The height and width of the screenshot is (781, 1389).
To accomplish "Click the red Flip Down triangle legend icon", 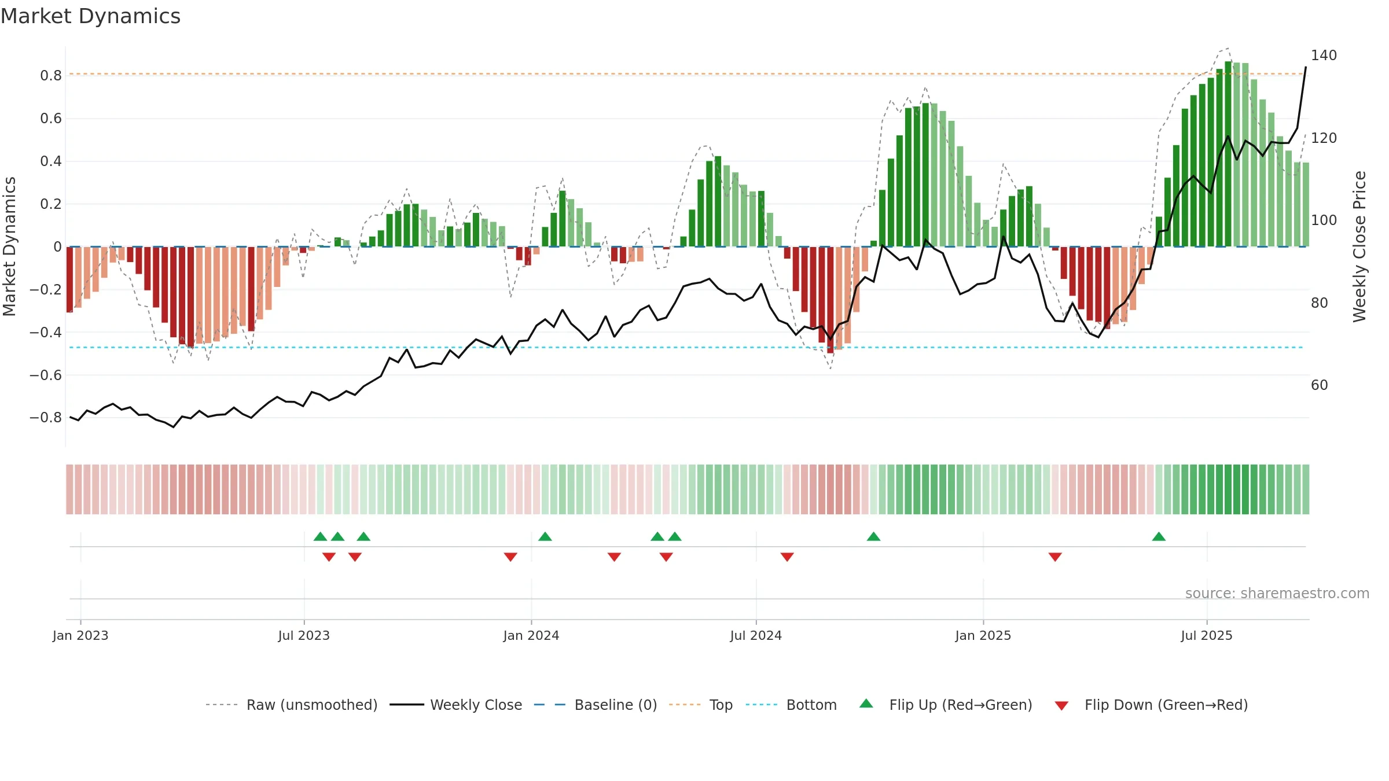I will coord(1061,706).
